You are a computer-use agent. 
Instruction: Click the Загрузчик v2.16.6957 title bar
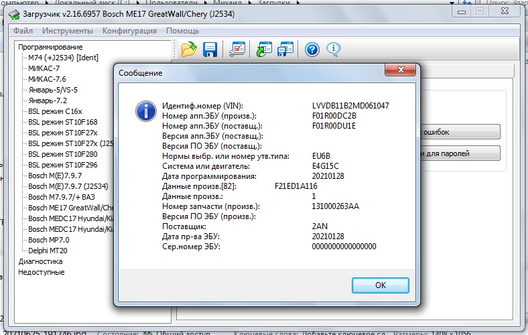coord(129,14)
